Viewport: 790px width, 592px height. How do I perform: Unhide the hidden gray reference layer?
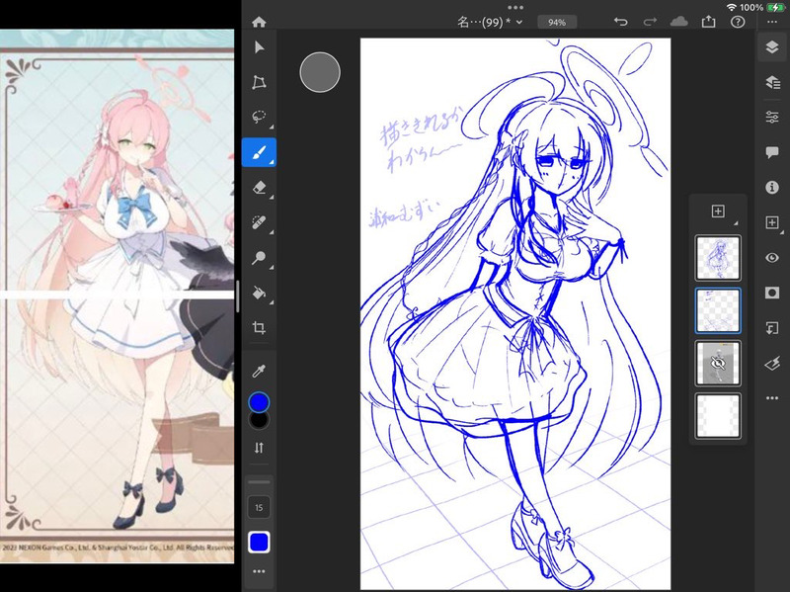pyautogui.click(x=718, y=363)
